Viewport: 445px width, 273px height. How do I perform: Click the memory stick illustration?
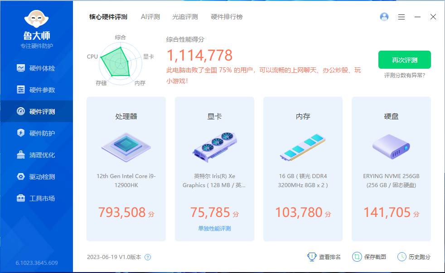(x=303, y=147)
